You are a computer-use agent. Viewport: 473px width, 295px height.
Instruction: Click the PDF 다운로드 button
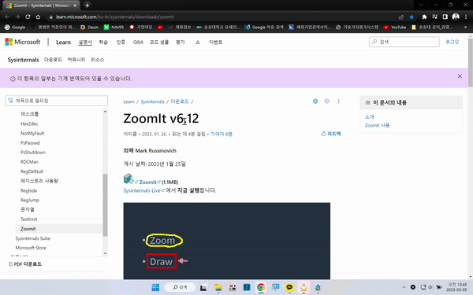tap(25, 264)
